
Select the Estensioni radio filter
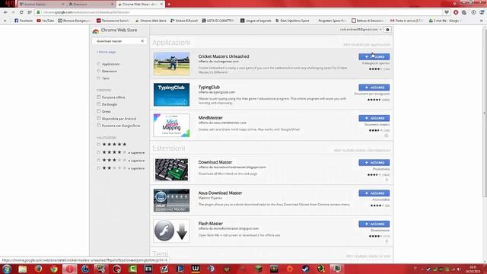[x=99, y=71]
